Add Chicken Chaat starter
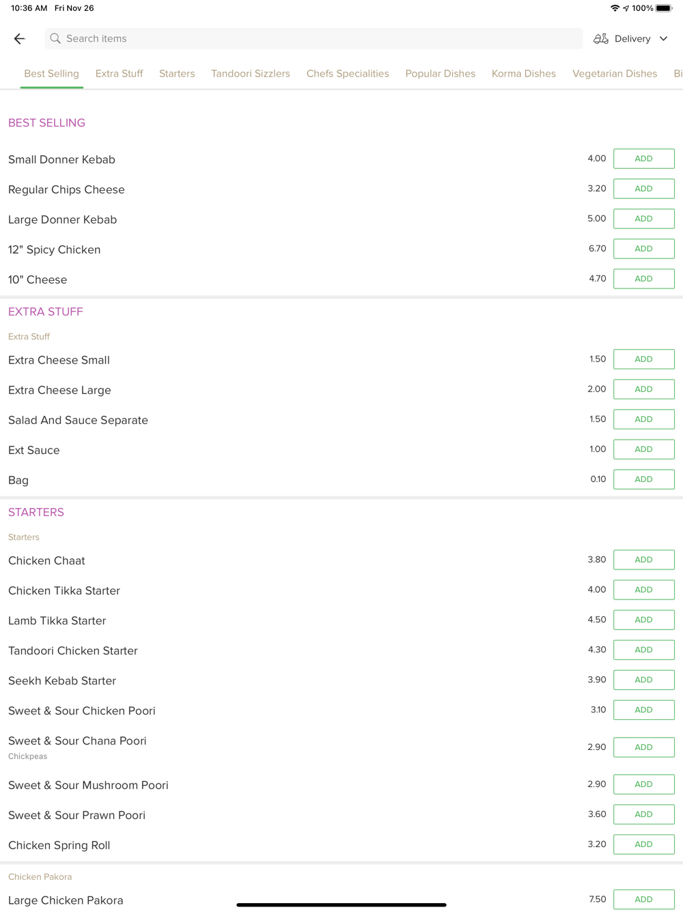 click(643, 560)
